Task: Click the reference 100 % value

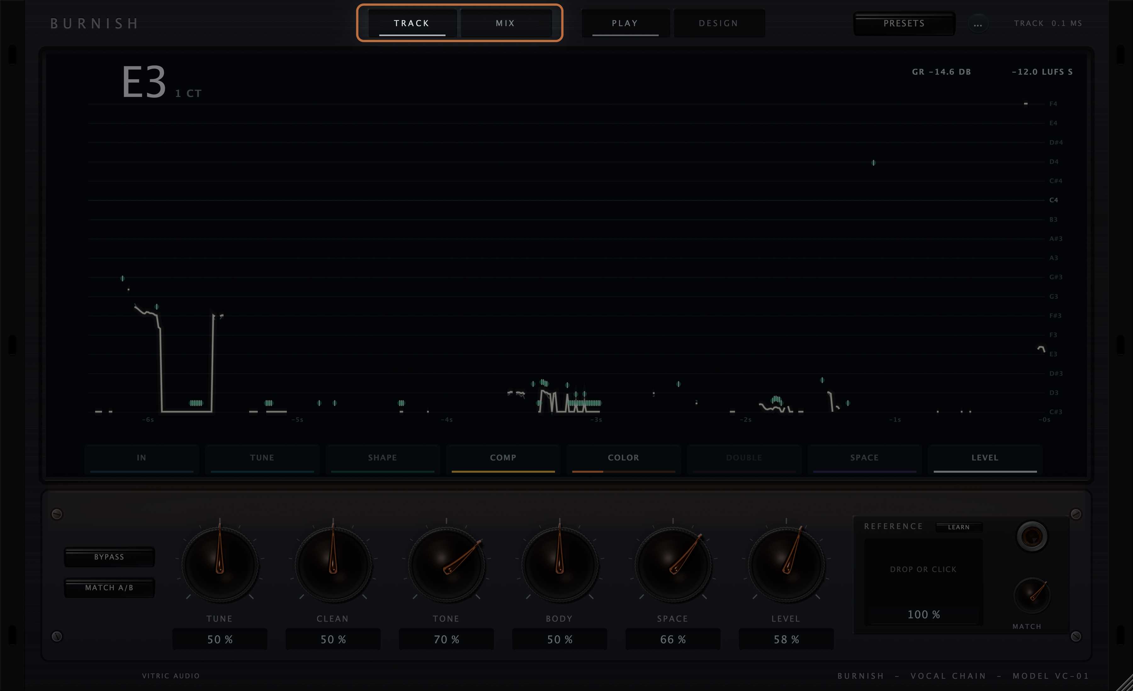Action: [x=923, y=614]
